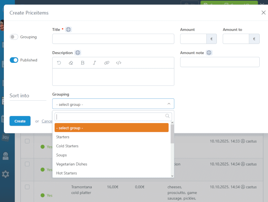Image resolution: width=268 pixels, height=202 pixels.
Task: Turn off the Published toggle
Action: click(14, 60)
